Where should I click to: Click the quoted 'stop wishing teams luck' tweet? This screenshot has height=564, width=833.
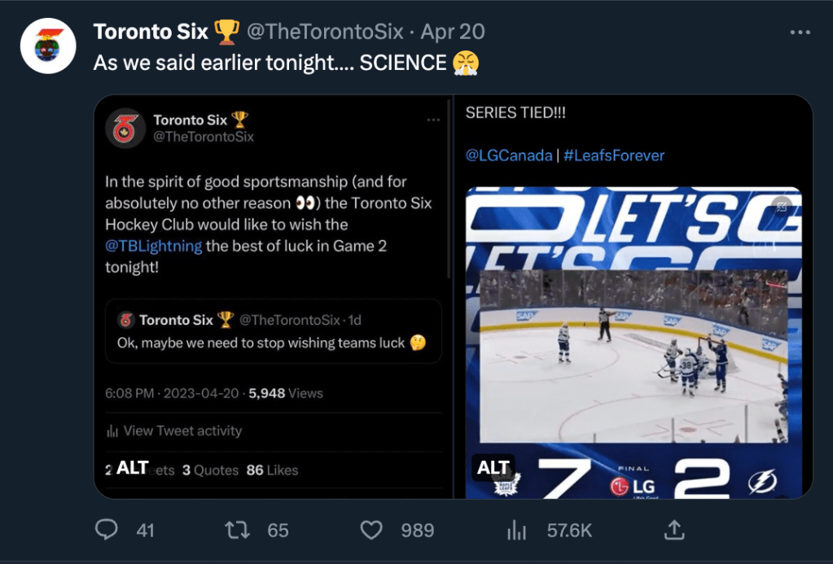click(273, 330)
